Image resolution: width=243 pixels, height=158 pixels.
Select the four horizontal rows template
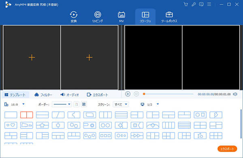184,125
